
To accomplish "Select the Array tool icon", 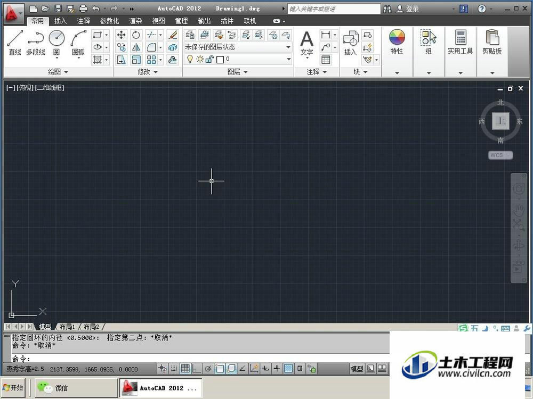I will (x=151, y=60).
